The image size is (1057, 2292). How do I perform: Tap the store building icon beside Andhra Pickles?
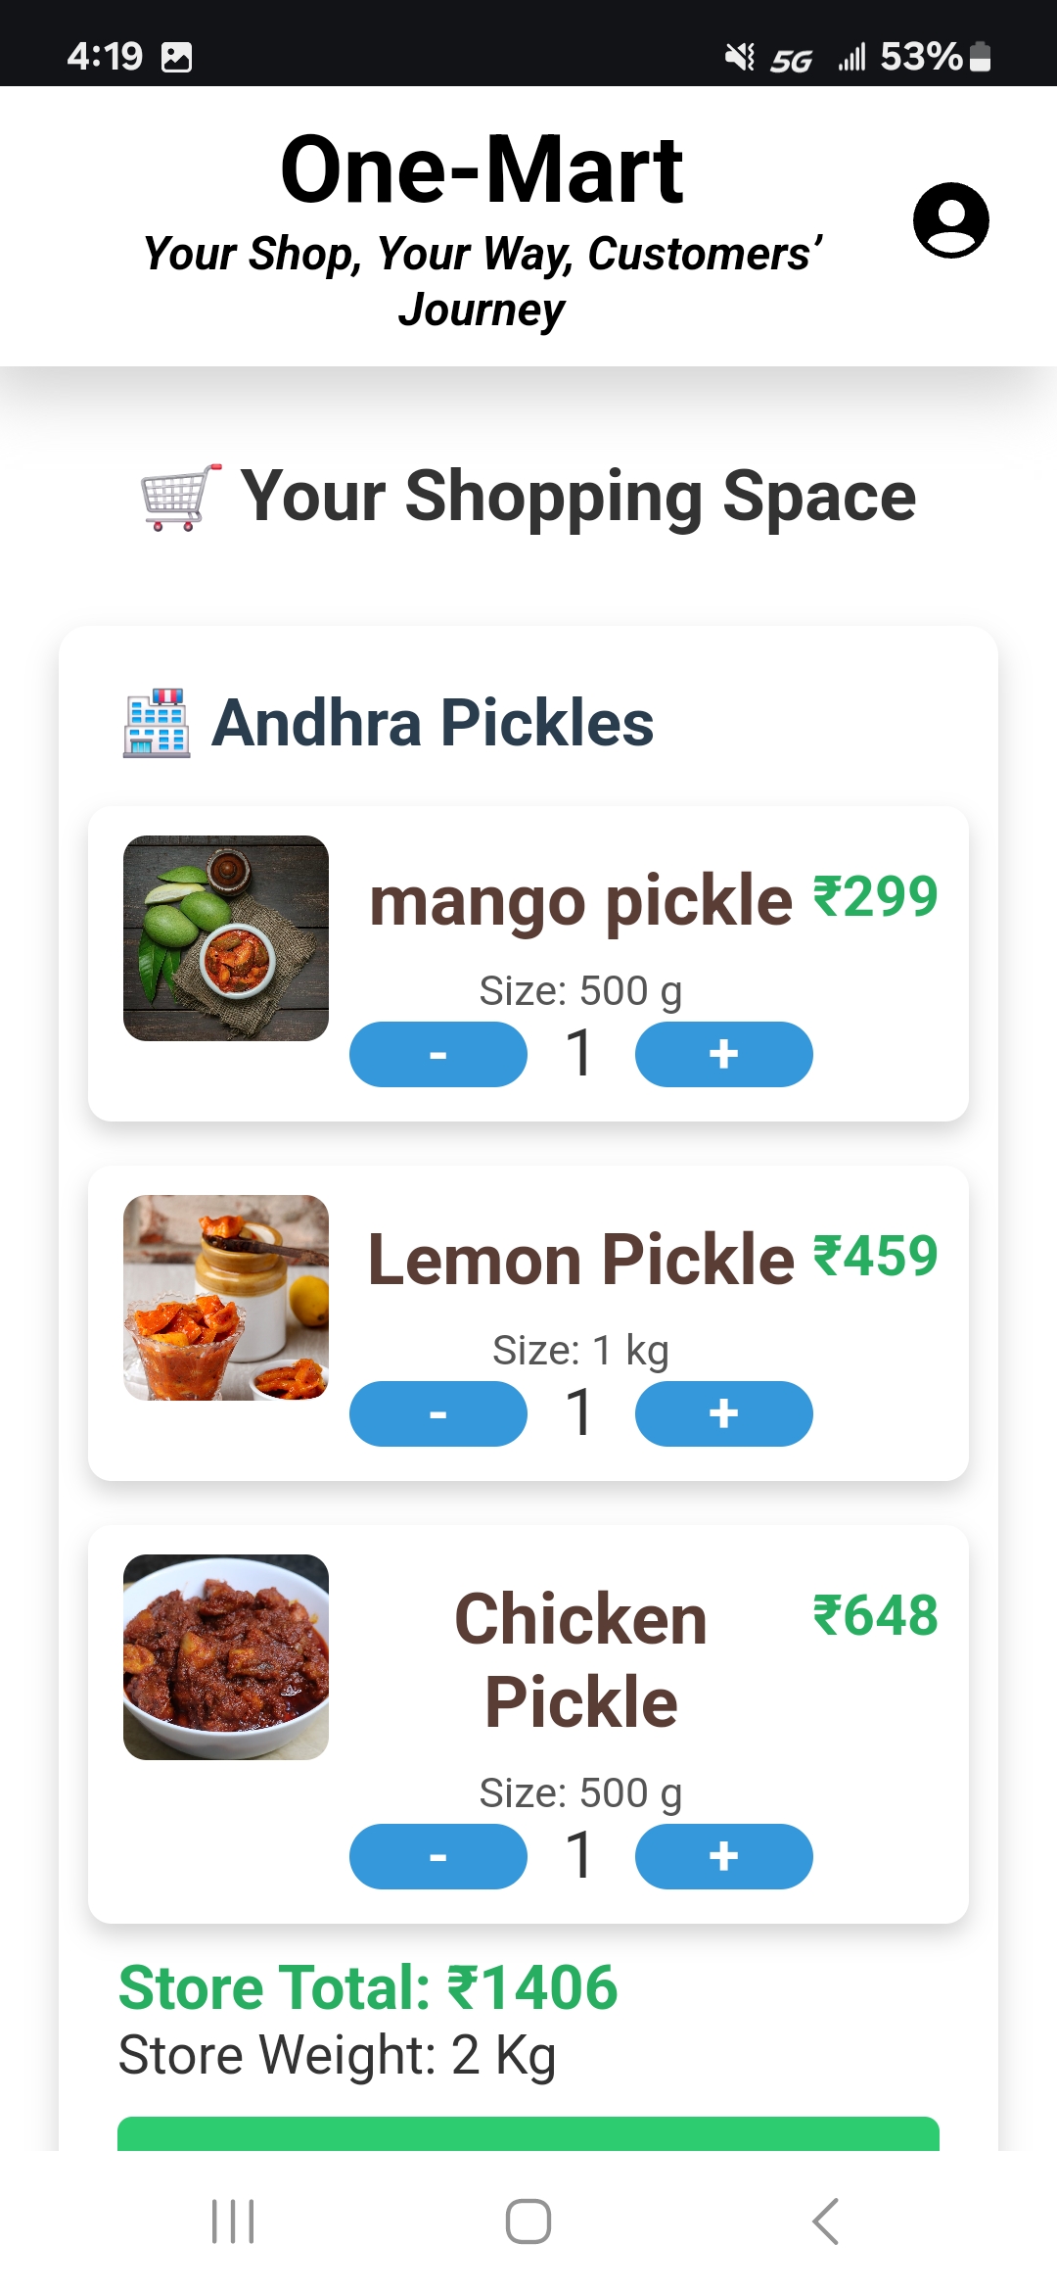click(157, 723)
